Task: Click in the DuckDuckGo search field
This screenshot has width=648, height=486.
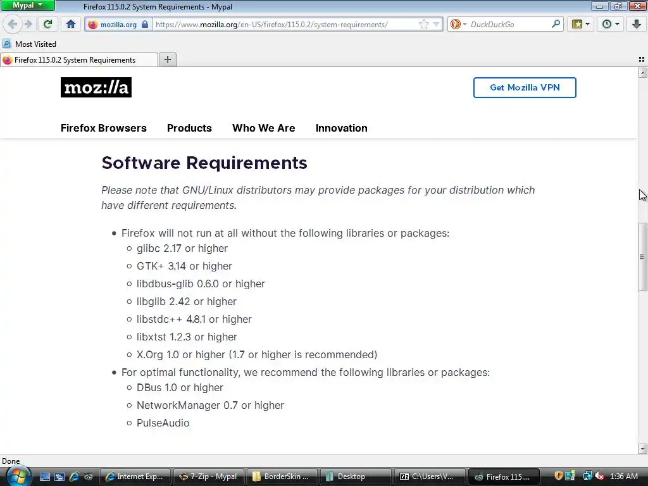Action: (x=509, y=25)
